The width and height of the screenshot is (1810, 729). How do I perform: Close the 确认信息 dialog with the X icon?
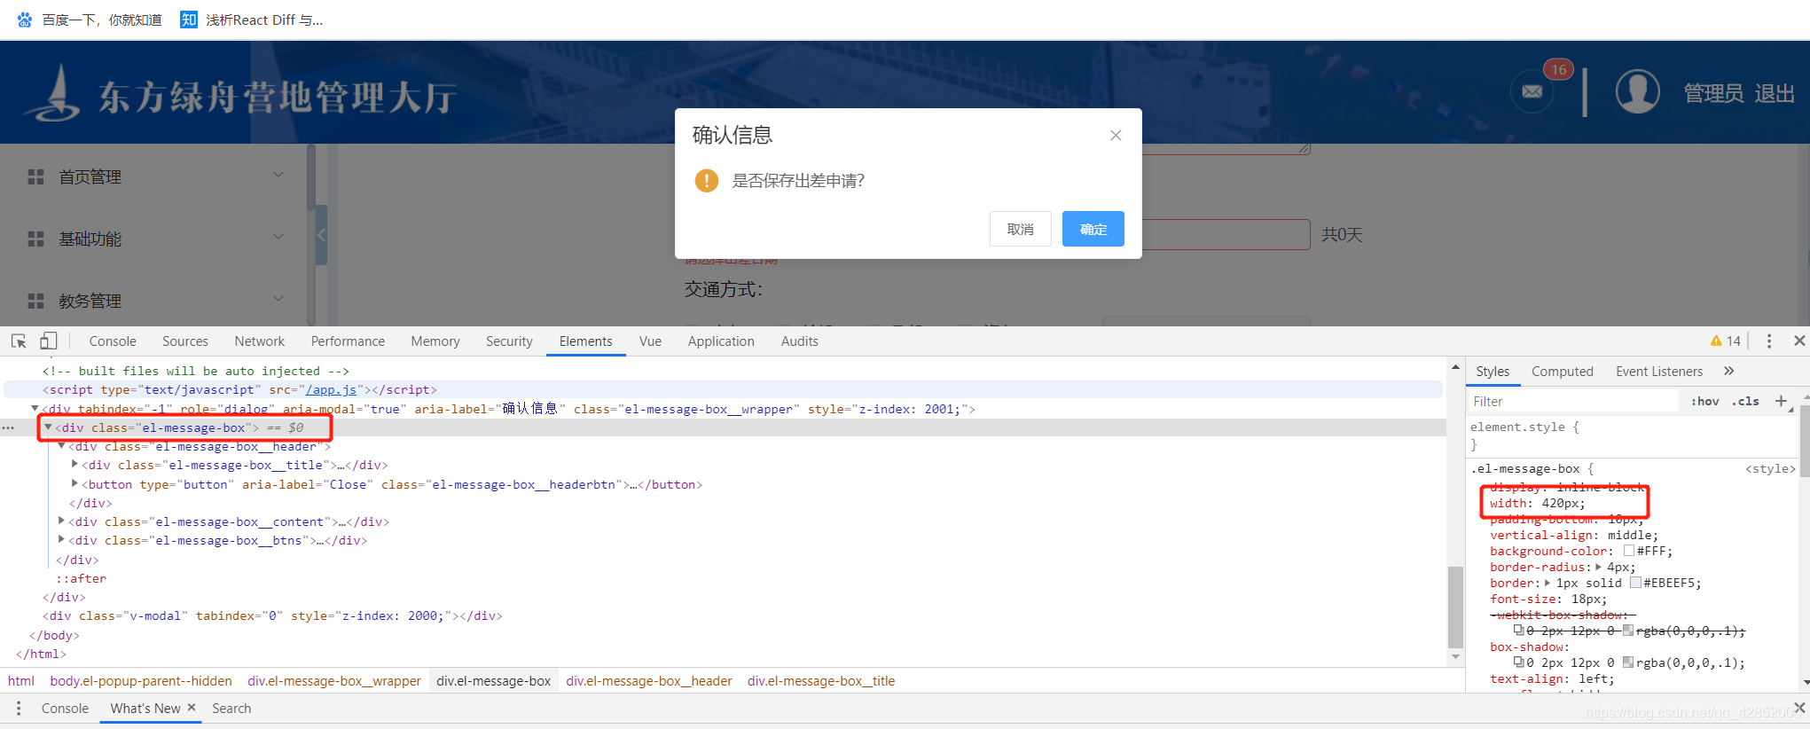[1116, 135]
